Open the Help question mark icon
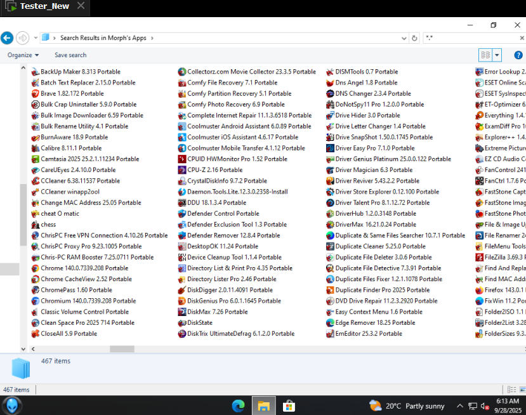The image size is (526, 415). point(518,55)
